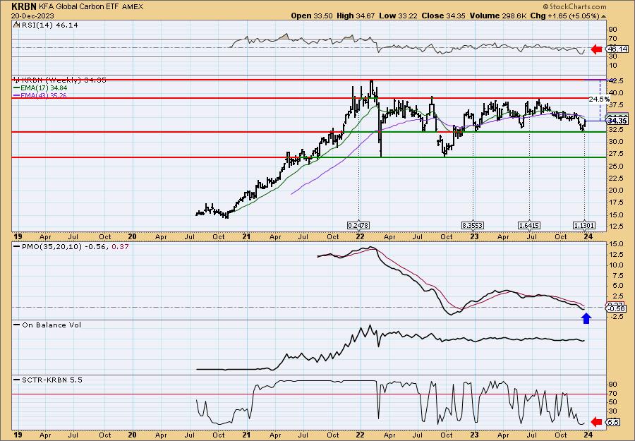The image size is (635, 441).
Task: Click the 27.5 level on the price axis
Action: (615, 154)
